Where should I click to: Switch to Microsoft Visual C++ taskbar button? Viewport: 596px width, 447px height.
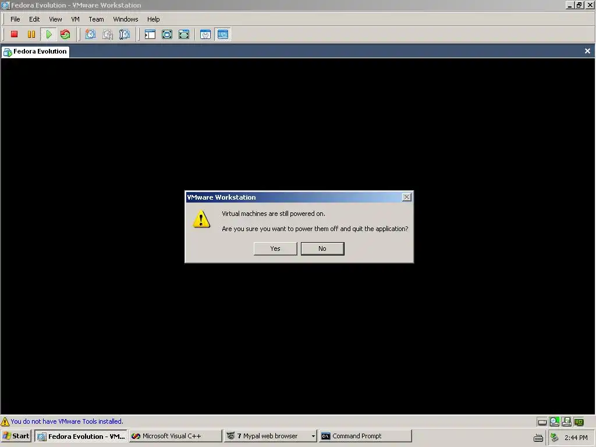click(x=175, y=437)
